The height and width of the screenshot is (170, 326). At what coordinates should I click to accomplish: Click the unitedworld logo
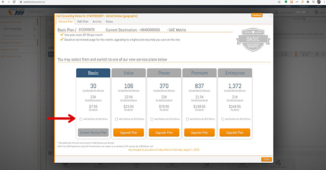tap(16, 12)
